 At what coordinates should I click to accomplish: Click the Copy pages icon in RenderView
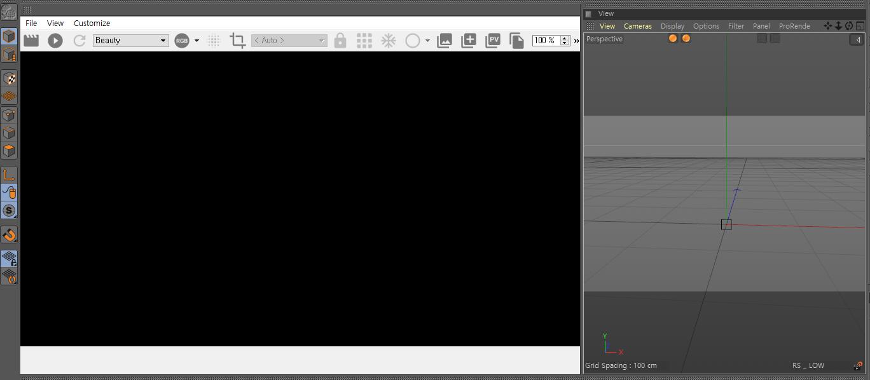516,41
